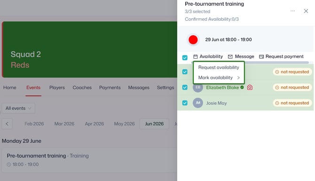This screenshot has width=315, height=181.
Task: Click the EB avatar for Elizabeth Blake
Action: tap(198, 87)
